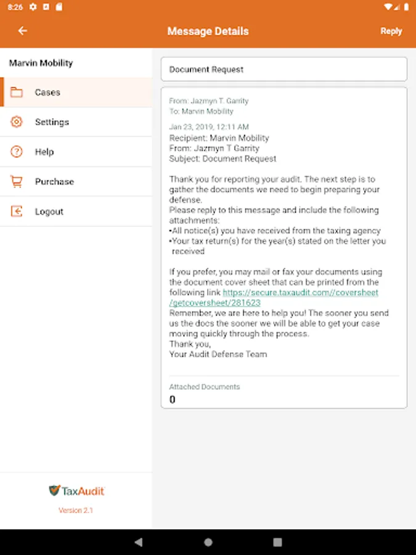Viewport: 416px width, 555px height.
Task: Go to Purchase in the sidebar
Action: click(x=76, y=181)
